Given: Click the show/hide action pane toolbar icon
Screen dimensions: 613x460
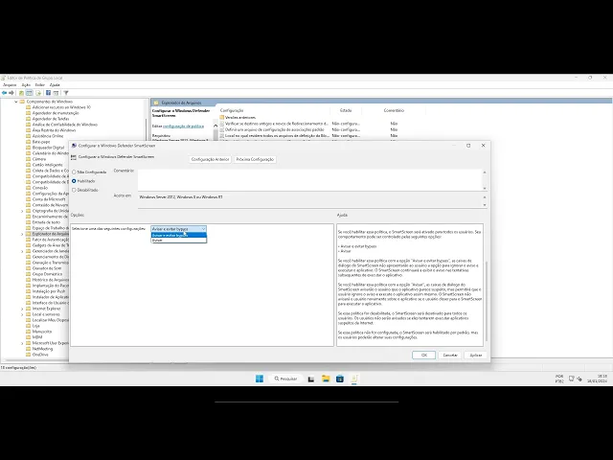Looking at the screenshot, I should point(56,93).
